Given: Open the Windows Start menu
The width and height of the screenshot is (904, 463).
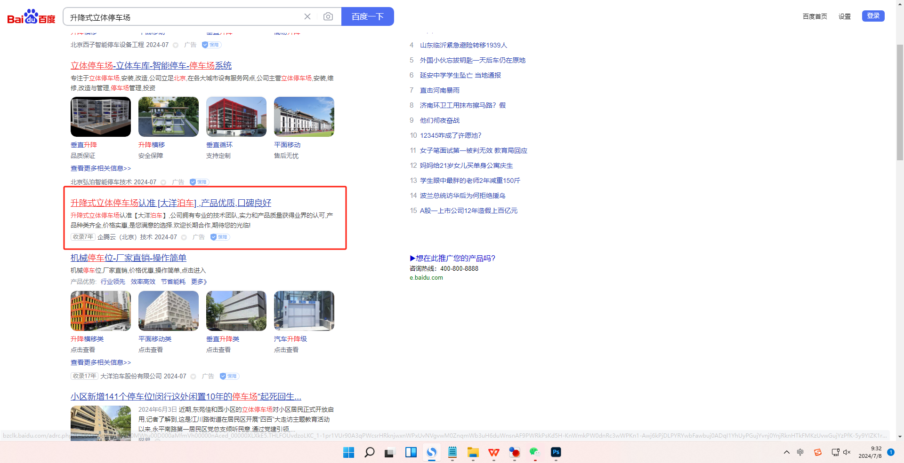Looking at the screenshot, I should [348, 452].
